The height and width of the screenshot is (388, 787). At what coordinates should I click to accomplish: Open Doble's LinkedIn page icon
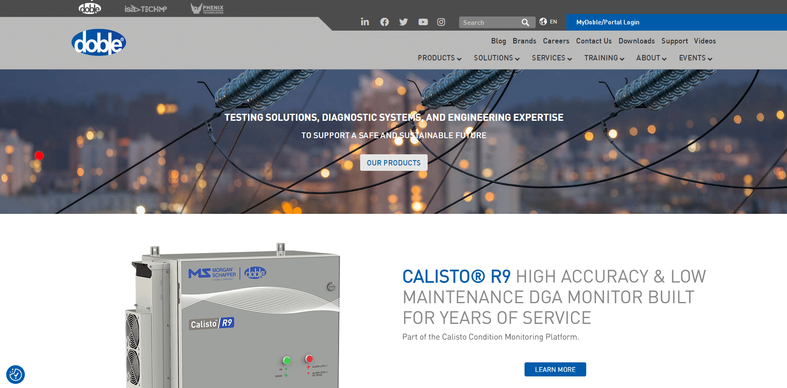coord(365,22)
